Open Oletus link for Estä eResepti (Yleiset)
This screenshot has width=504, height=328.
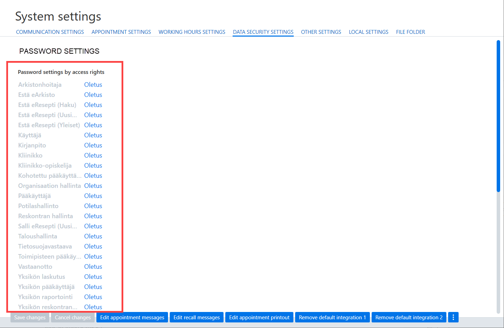(93, 125)
